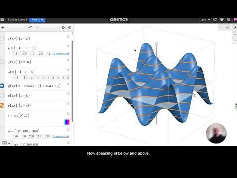Undo the last edit

coord(30,27)
